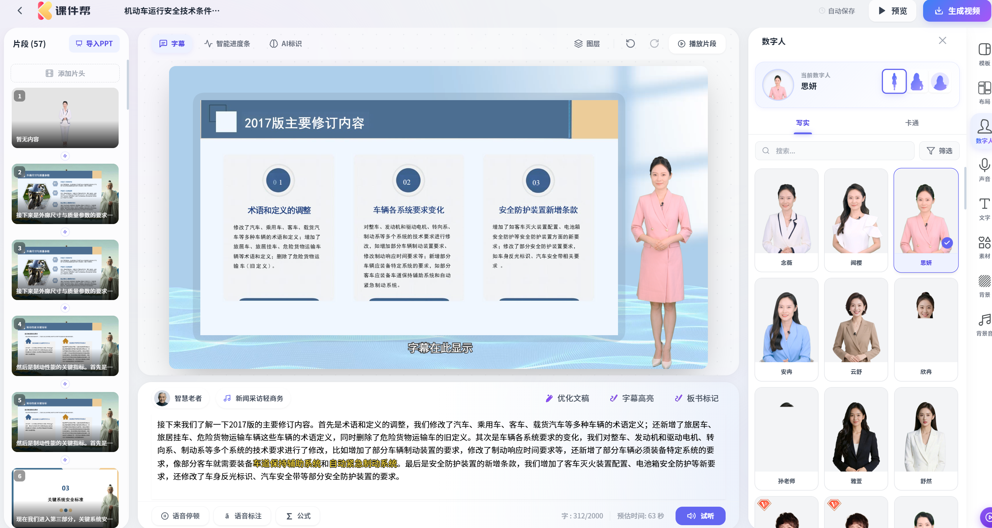The width and height of the screenshot is (992, 528).
Task: Switch to the 字幕 tab
Action: (172, 44)
